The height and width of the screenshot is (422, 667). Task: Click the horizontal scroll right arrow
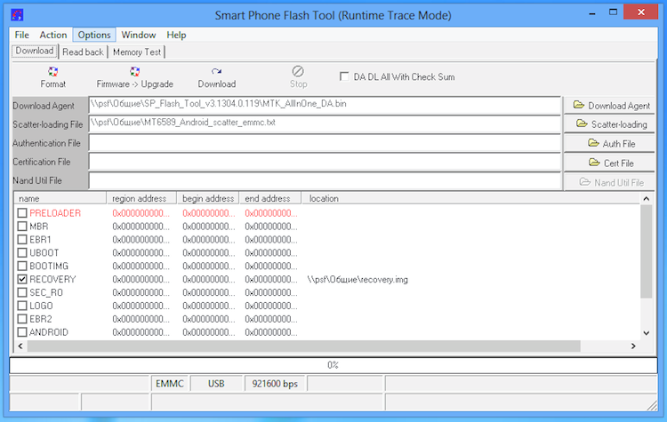click(x=633, y=346)
